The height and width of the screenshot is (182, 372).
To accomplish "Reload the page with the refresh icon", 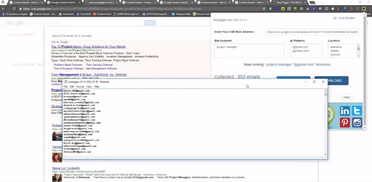I will [x=14, y=9].
